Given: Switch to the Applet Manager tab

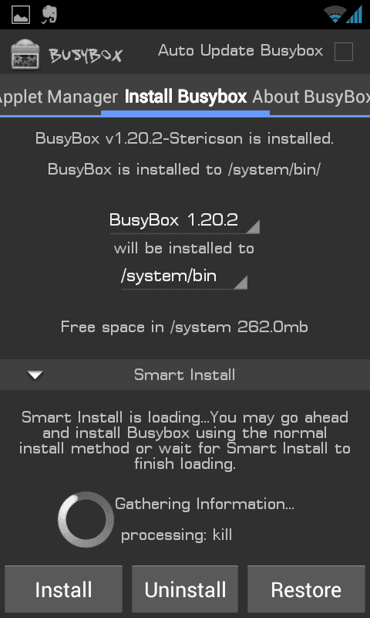Looking at the screenshot, I should pos(58,97).
